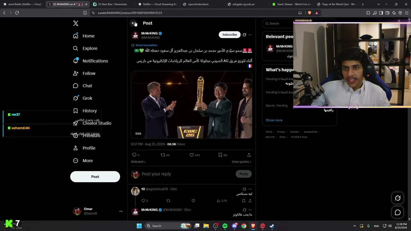Screen dimensions: 411x231
Task: Open Chat in the X sidebar
Action: 83,86
